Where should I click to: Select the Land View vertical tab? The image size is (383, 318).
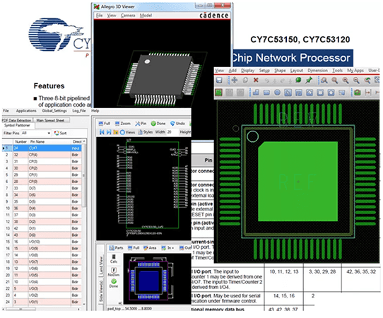[x=100, y=266]
